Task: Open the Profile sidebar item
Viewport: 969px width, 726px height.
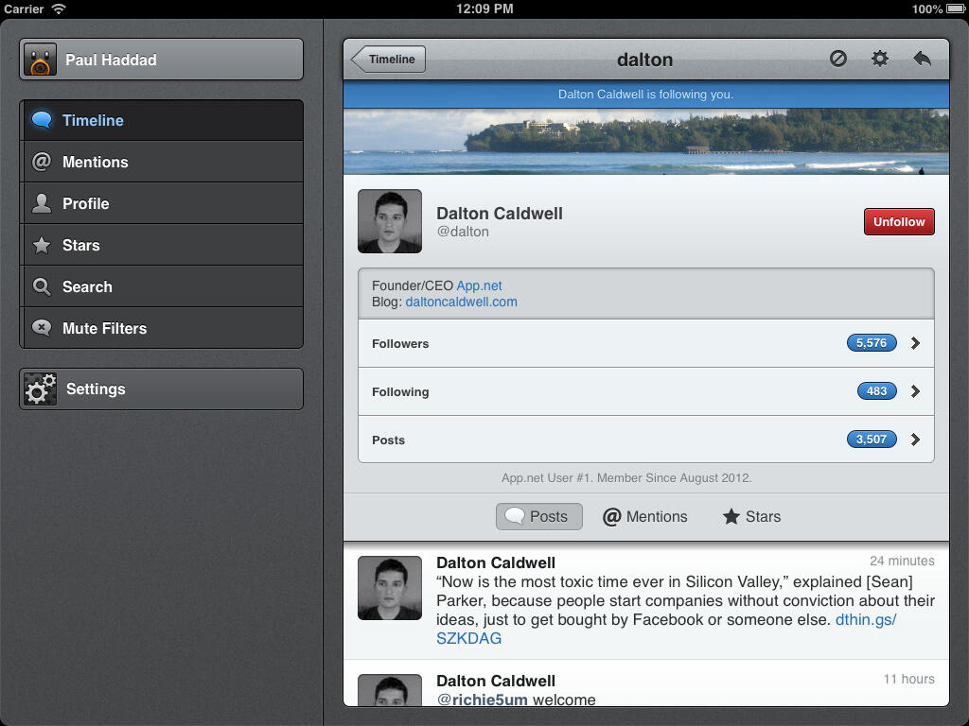Action: pos(161,203)
